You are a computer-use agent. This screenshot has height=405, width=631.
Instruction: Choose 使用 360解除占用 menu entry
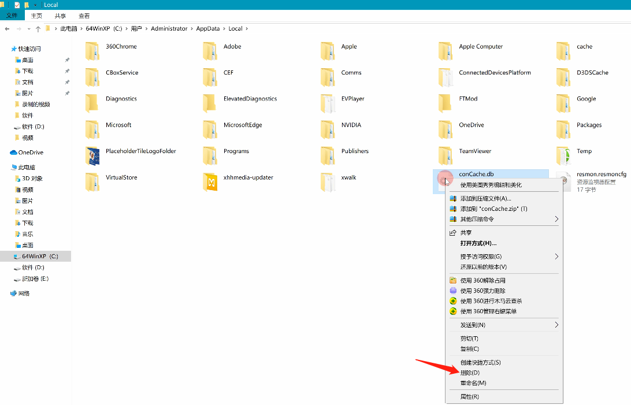tap(504, 281)
